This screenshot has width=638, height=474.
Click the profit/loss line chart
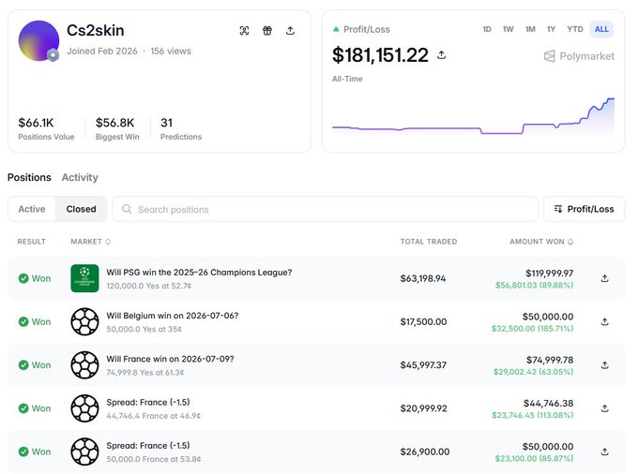[473, 116]
